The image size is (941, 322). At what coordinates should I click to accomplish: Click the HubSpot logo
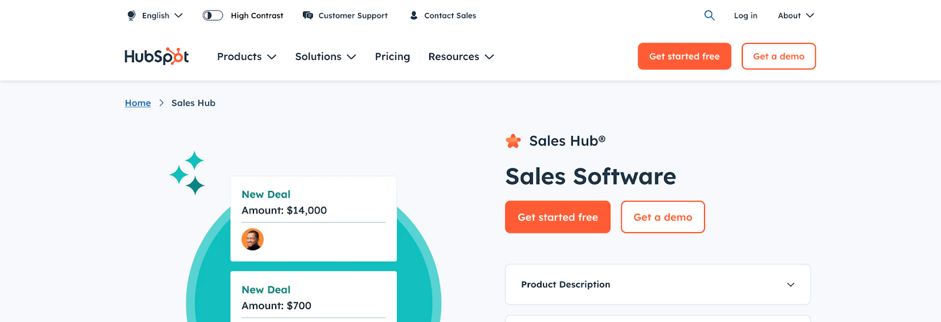[x=156, y=56]
